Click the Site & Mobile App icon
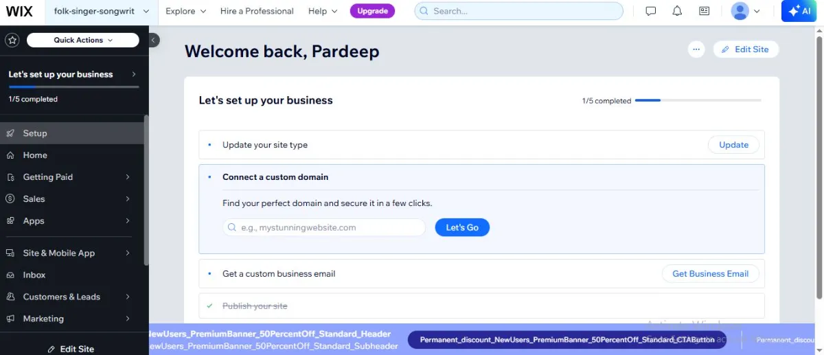824x355 pixels. pyautogui.click(x=10, y=253)
